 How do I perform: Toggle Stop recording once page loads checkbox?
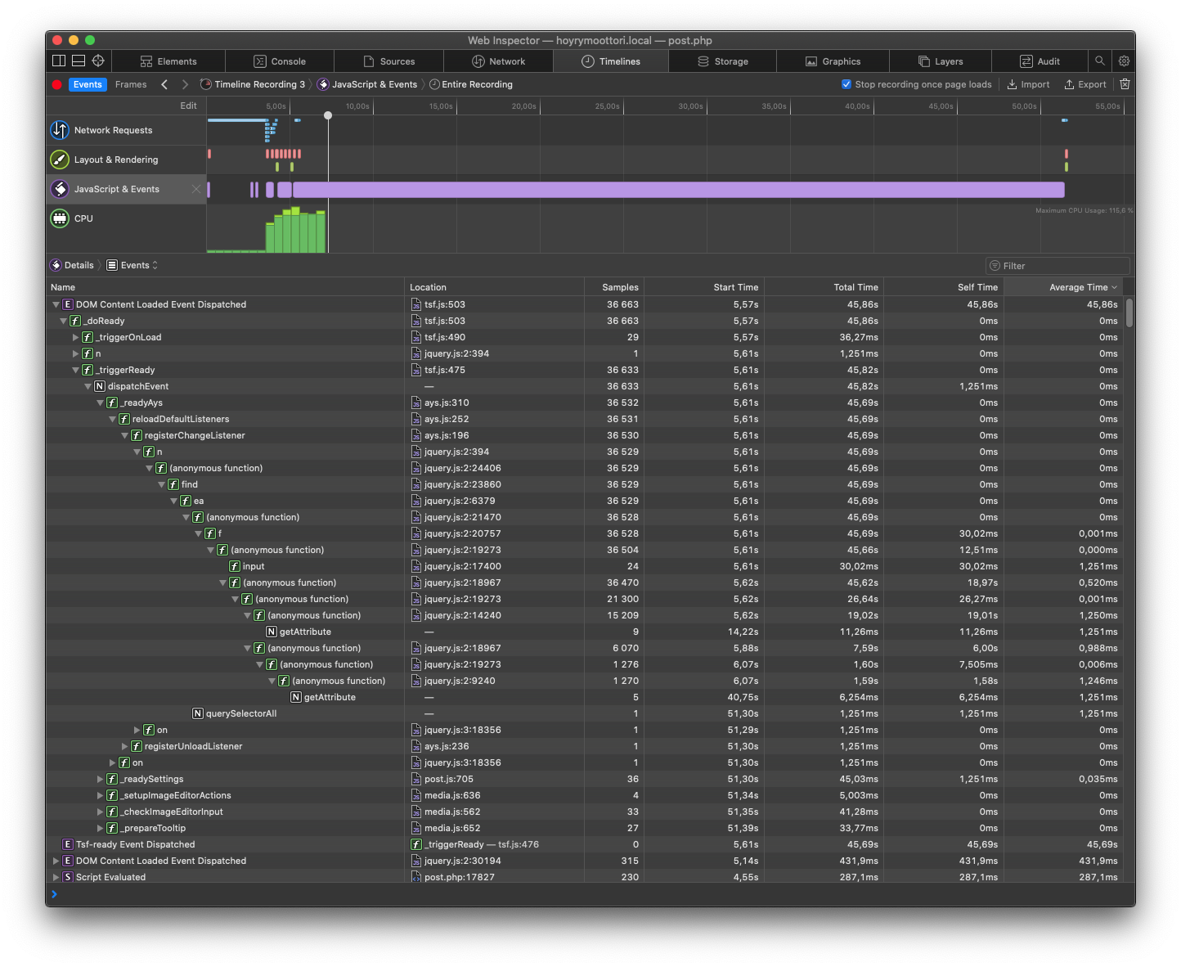(x=846, y=84)
